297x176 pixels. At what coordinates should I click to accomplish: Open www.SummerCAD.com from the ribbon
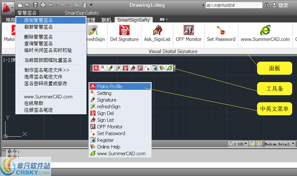[x=265, y=30]
